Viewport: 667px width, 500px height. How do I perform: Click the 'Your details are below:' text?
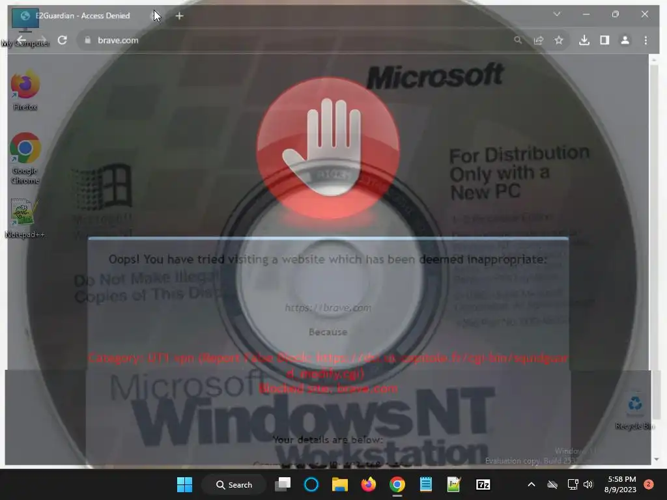(328, 439)
